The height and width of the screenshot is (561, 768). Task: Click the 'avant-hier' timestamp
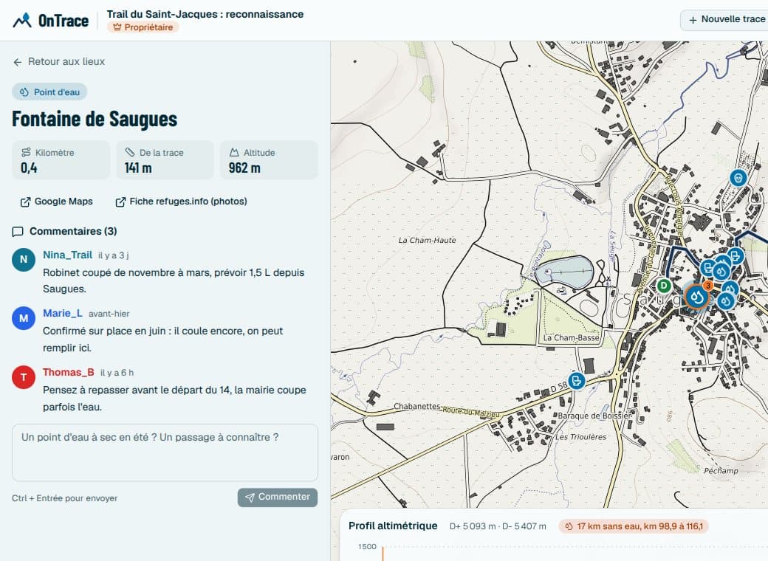[109, 314]
